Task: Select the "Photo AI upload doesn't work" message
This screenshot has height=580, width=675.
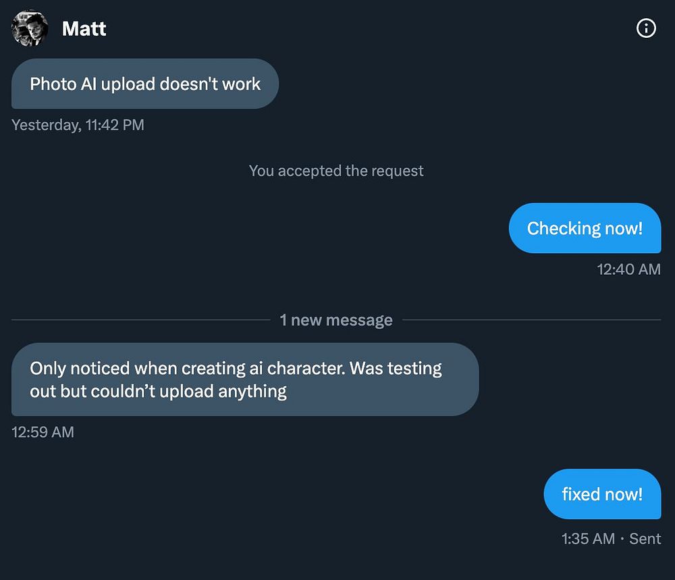Action: pos(145,84)
